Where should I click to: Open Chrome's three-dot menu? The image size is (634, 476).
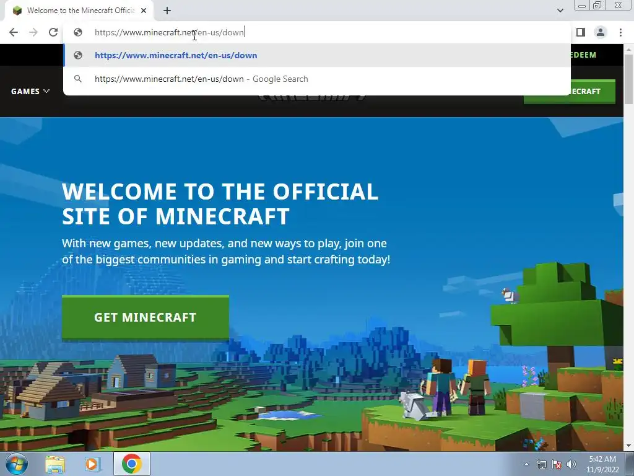(620, 32)
